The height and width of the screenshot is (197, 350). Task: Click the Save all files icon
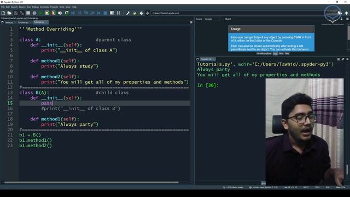(x=22, y=13)
